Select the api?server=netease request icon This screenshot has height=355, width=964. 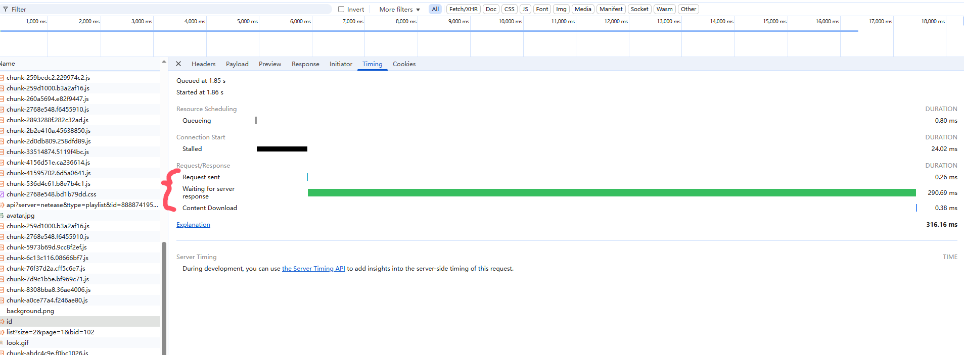tap(2, 205)
